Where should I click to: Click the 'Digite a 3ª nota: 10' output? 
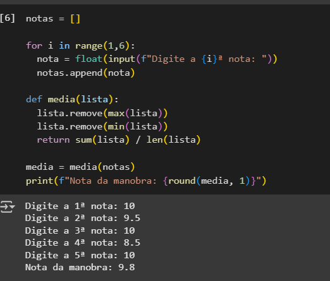coord(80,230)
